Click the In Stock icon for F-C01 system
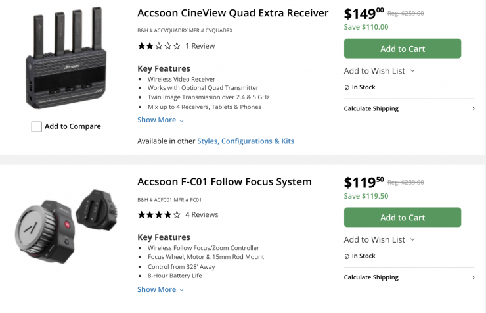Screen dimensions: 486x313 347,256
